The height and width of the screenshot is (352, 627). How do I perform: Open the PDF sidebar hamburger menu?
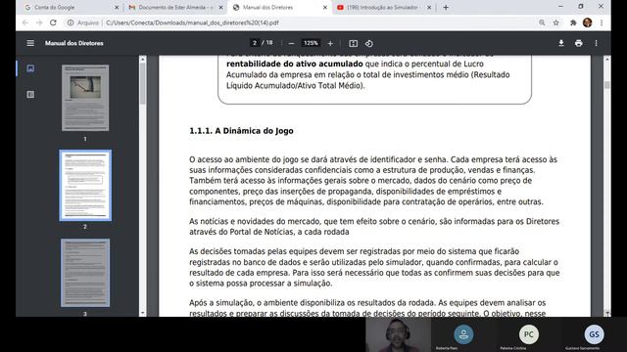[x=30, y=43]
